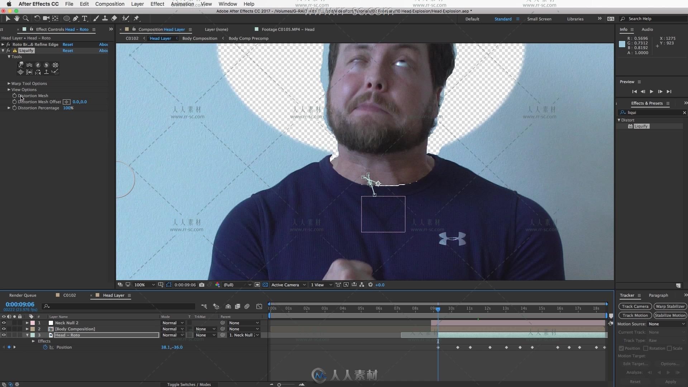Select the Eraser tool
Screen dimensions: 688x387
point(114,18)
